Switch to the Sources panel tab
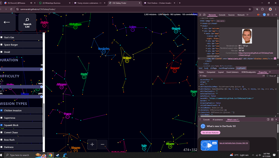Viewport: 279px width, 158px height. click(231, 15)
